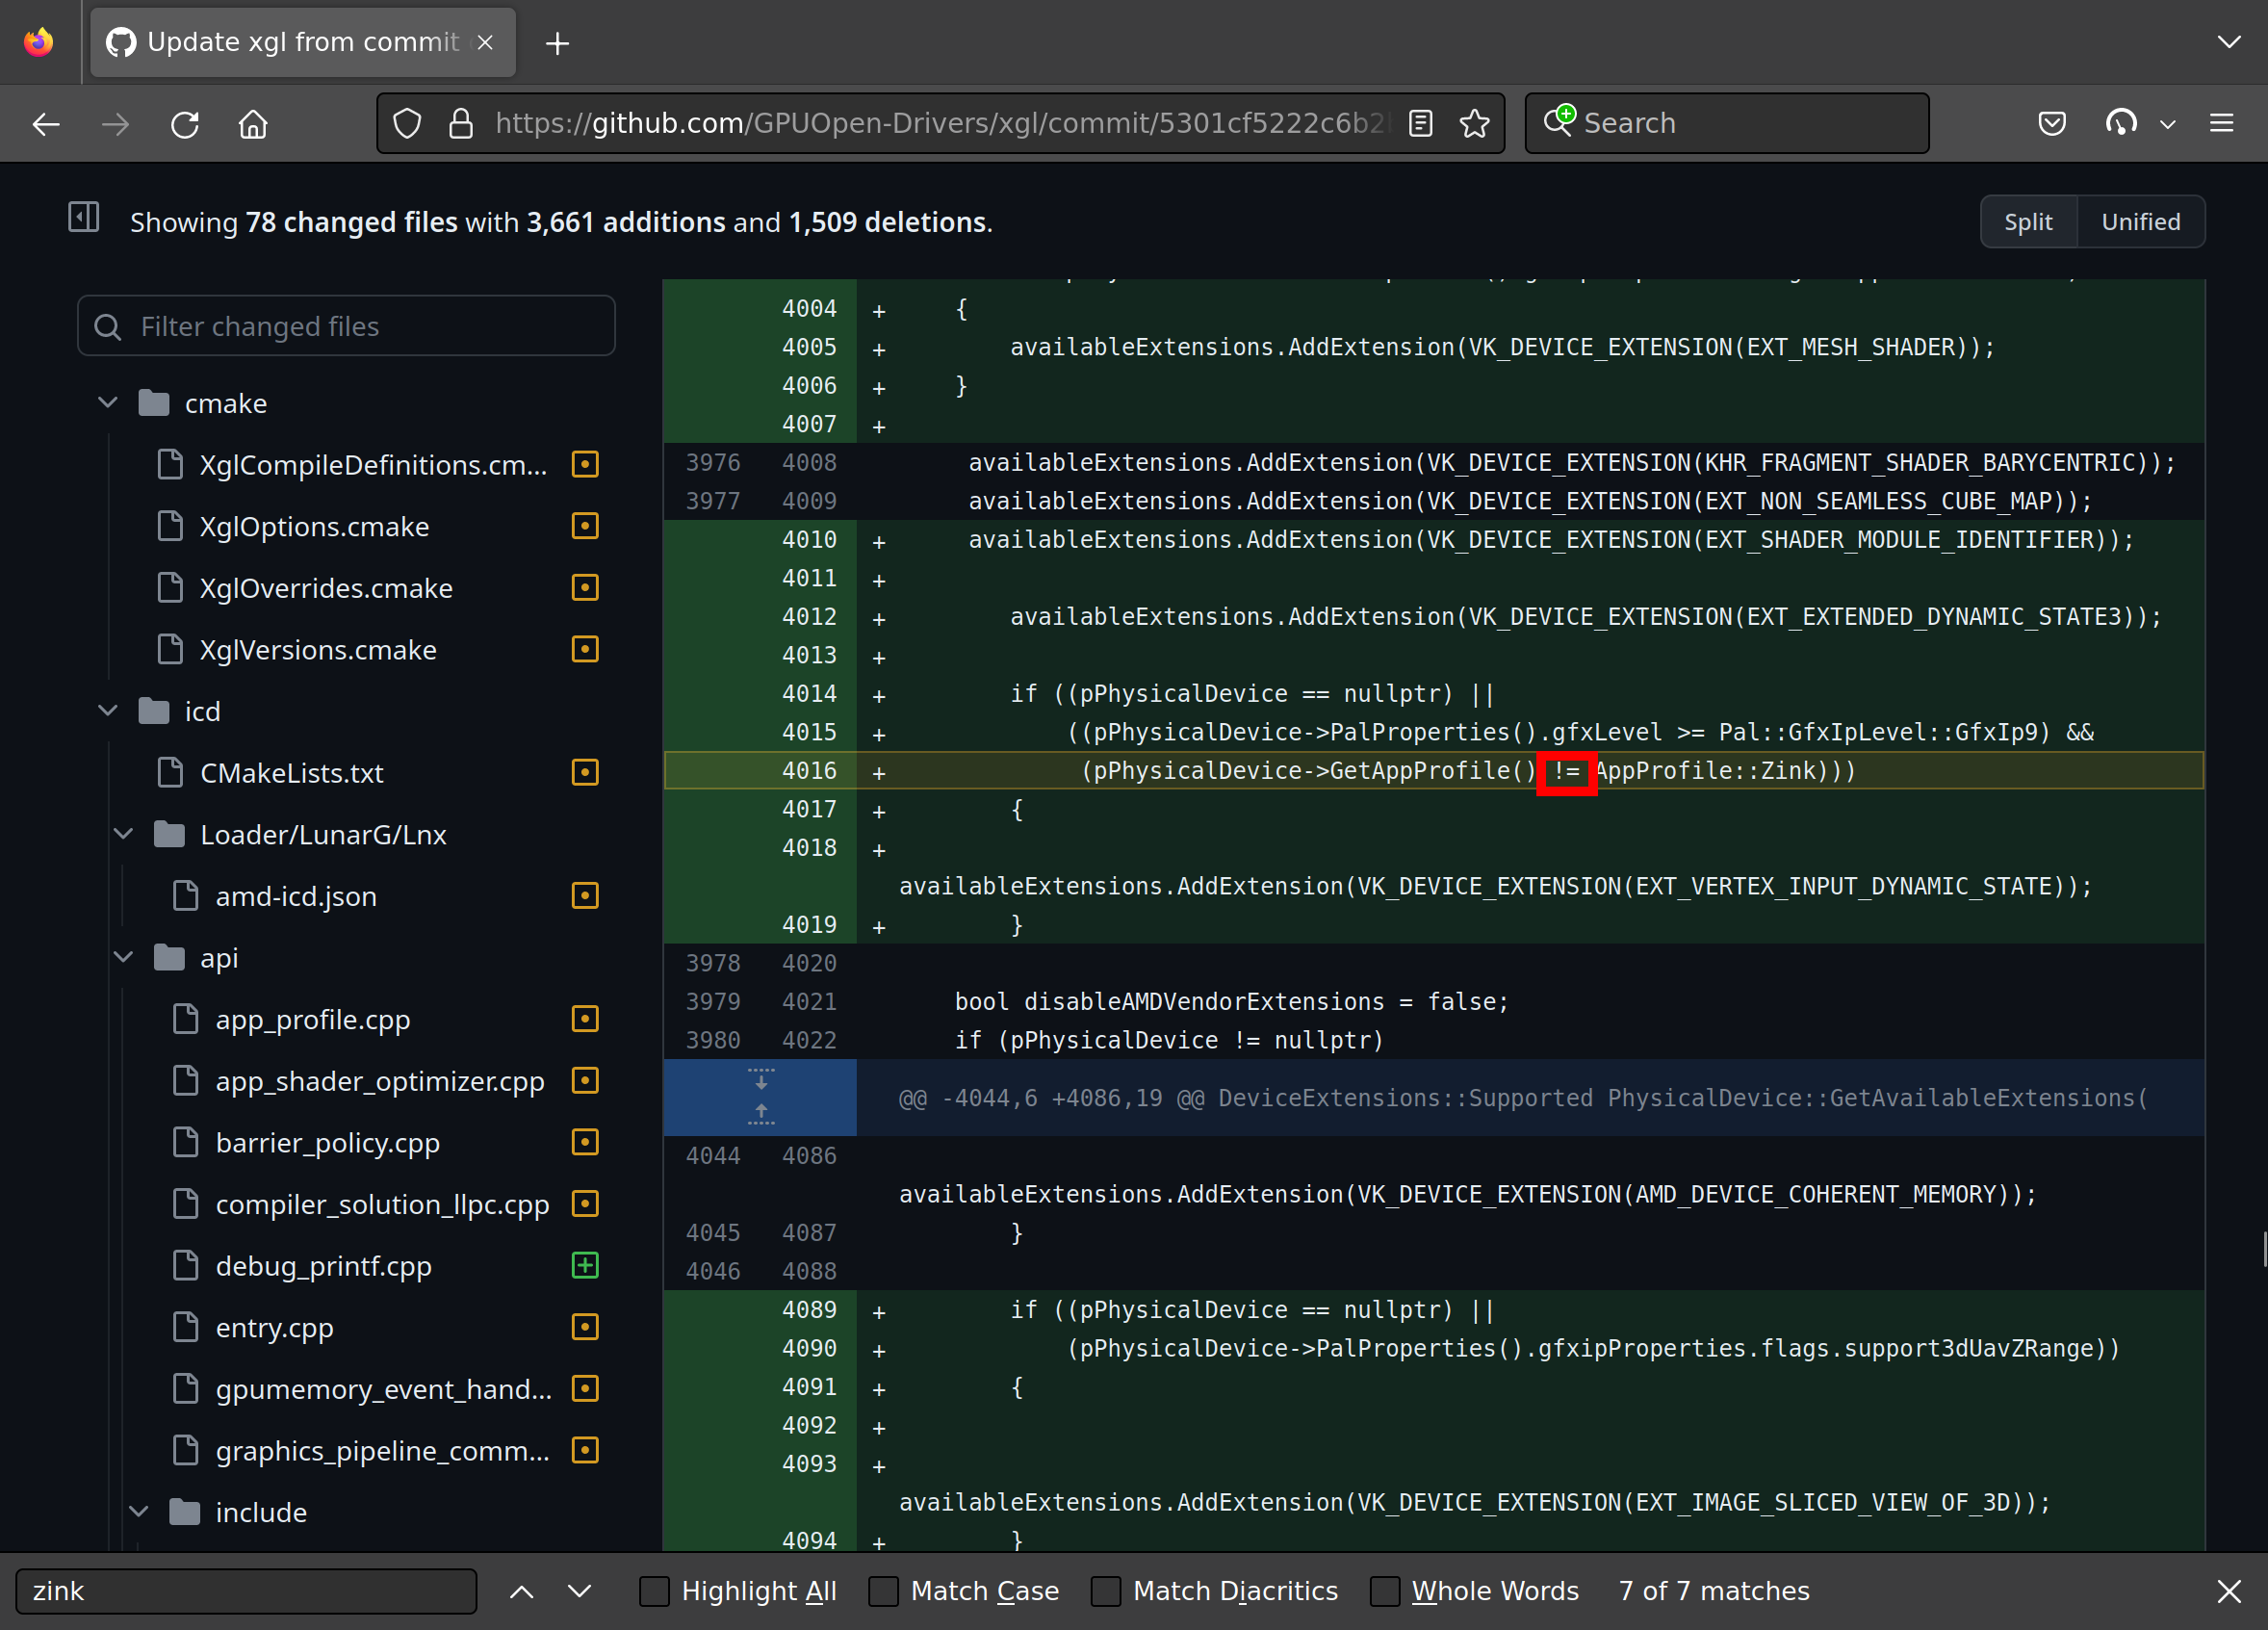
Task: Bookmark this page with star icon
Action: (x=1474, y=124)
